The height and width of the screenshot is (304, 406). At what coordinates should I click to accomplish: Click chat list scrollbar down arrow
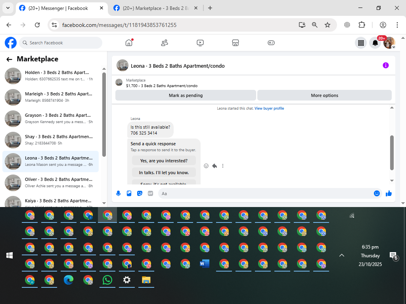pyautogui.click(x=104, y=203)
